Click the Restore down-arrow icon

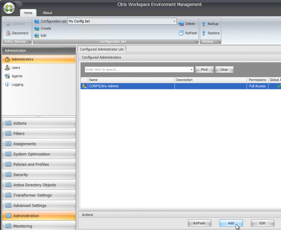tap(204, 33)
